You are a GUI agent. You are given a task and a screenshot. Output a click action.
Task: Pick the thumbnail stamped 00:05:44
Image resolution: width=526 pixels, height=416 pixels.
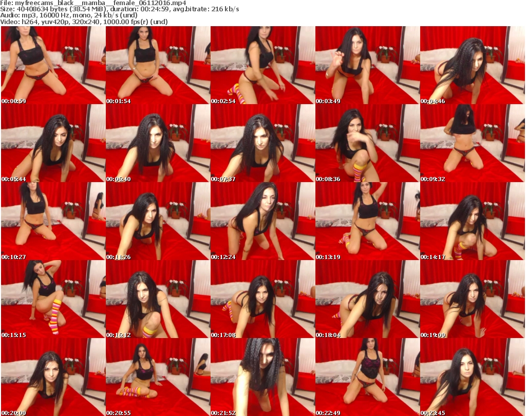click(53, 143)
